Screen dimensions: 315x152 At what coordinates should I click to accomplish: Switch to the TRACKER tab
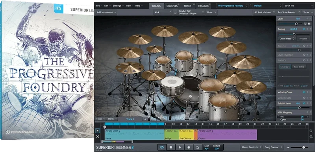tap(203, 6)
